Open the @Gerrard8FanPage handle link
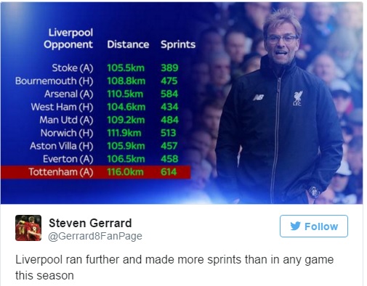This screenshot has height=286, width=367. tap(95, 236)
